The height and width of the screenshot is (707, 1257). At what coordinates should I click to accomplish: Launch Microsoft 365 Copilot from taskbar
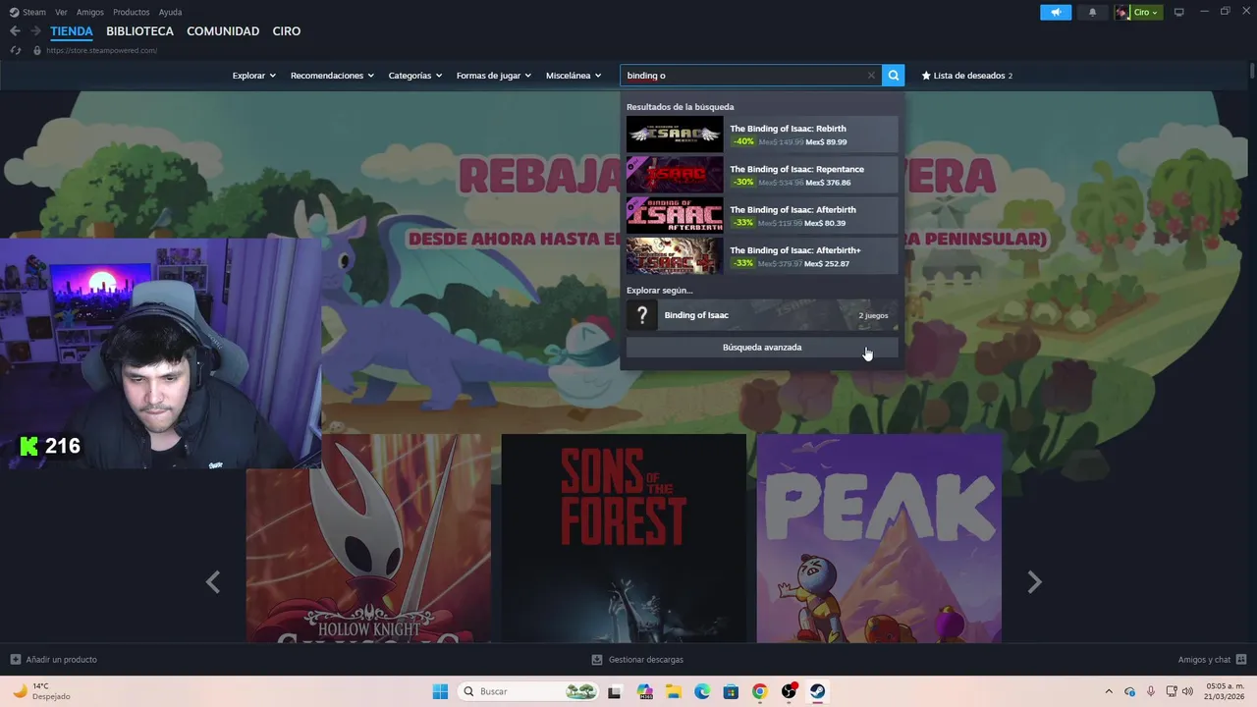coord(645,691)
